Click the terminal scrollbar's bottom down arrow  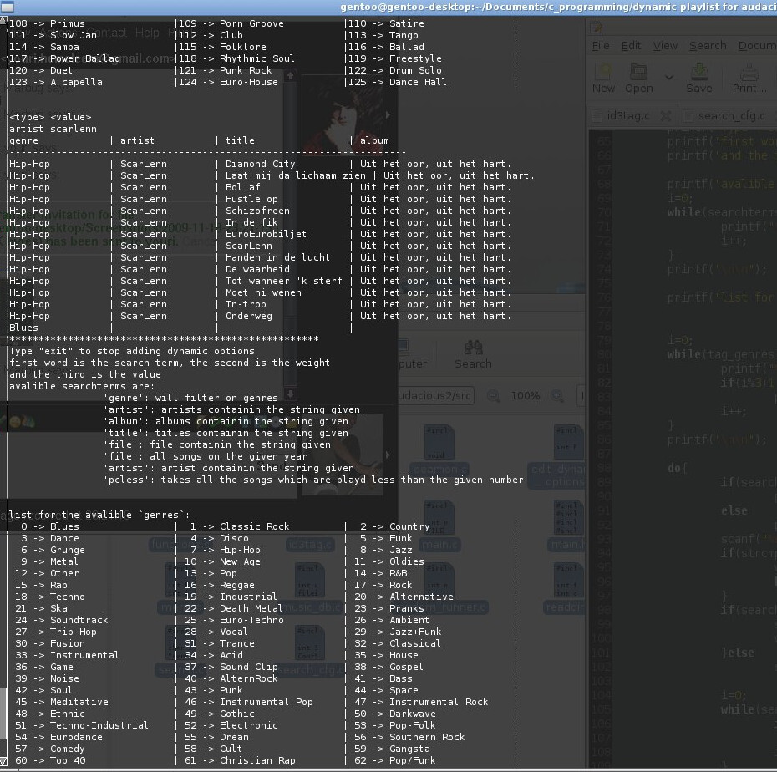[x=3, y=762]
